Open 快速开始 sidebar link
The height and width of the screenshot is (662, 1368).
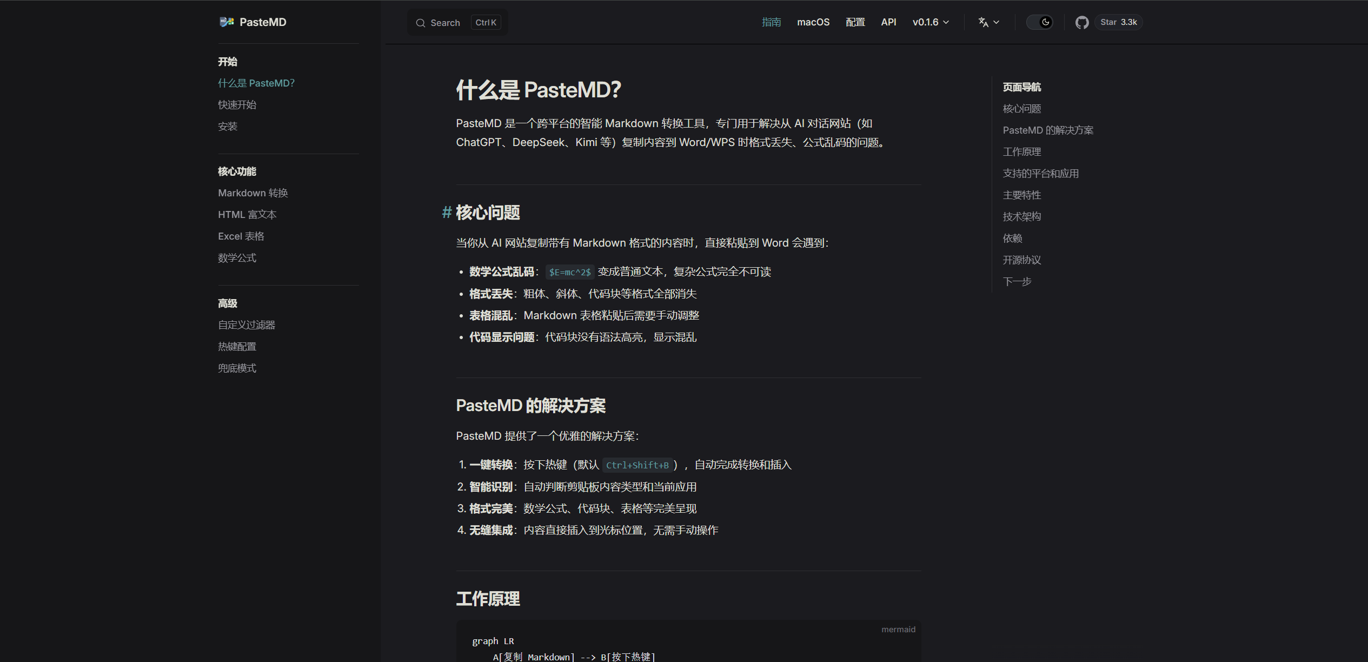pos(237,105)
